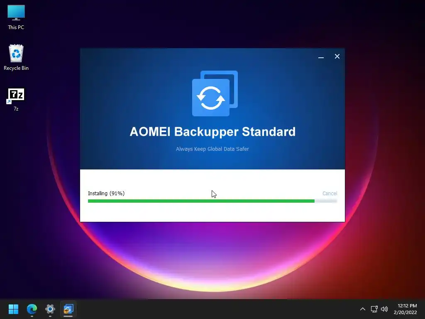Screen dimensions: 425x319
Task: Open the network status tray icon
Action: [x=374, y=309]
